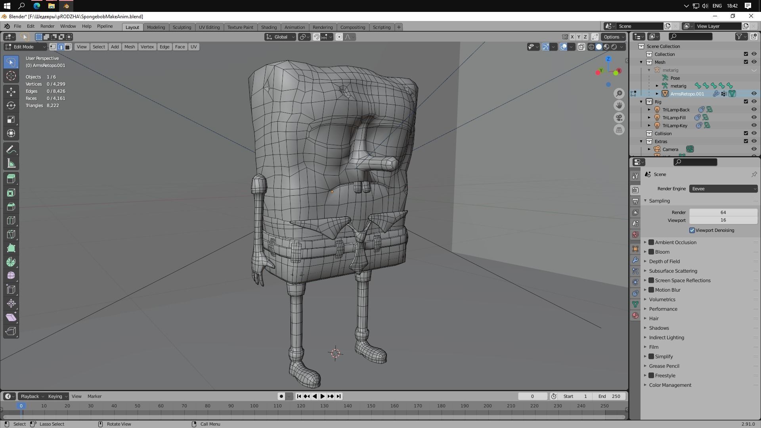Select the Inset Faces tool
Screen dimensions: 761x428
[11, 193]
